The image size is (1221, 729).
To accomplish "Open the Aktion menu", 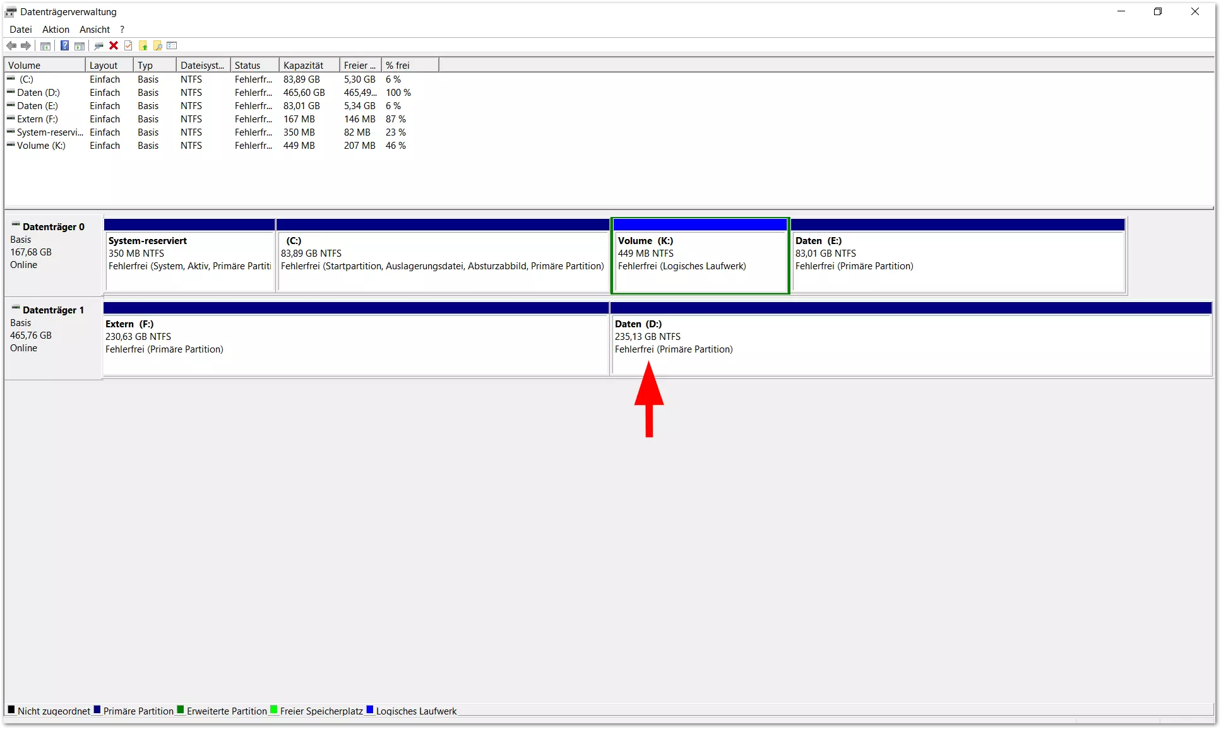I will pyautogui.click(x=56, y=30).
